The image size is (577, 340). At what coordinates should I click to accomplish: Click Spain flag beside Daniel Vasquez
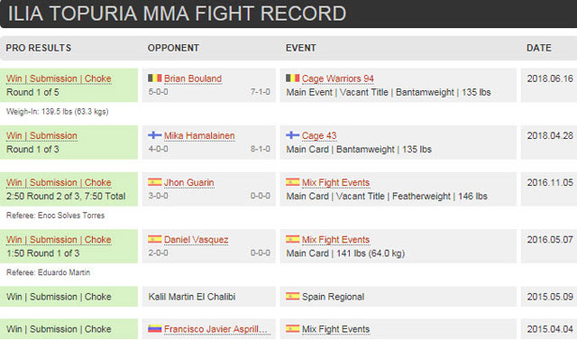[154, 239]
